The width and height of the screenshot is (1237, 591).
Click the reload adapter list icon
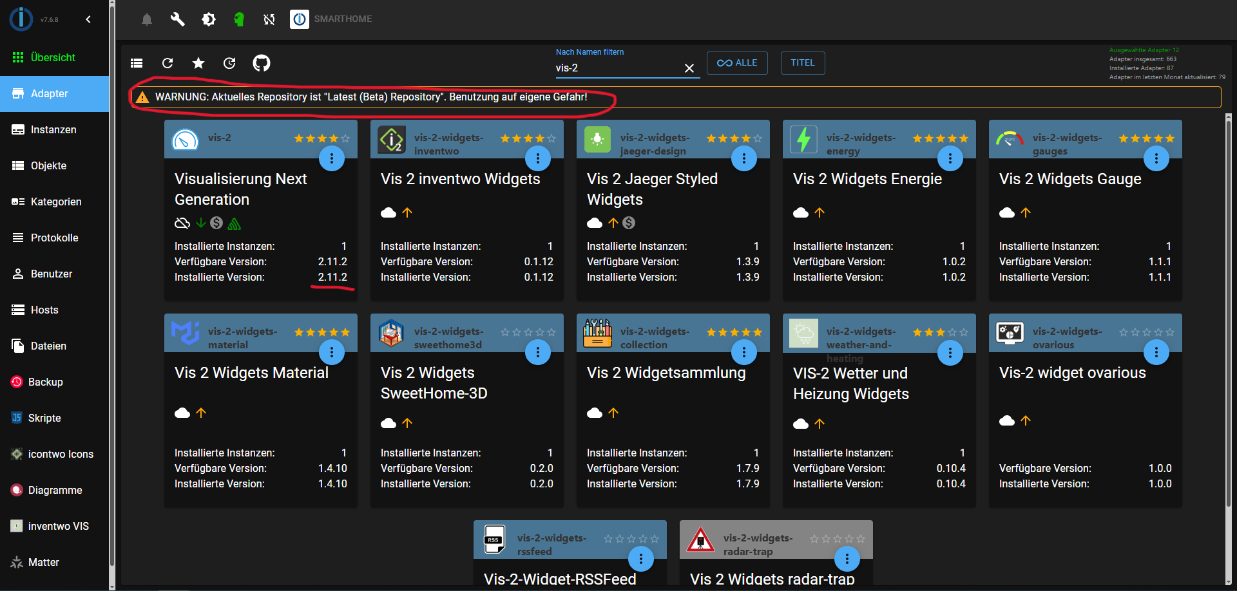pos(168,63)
